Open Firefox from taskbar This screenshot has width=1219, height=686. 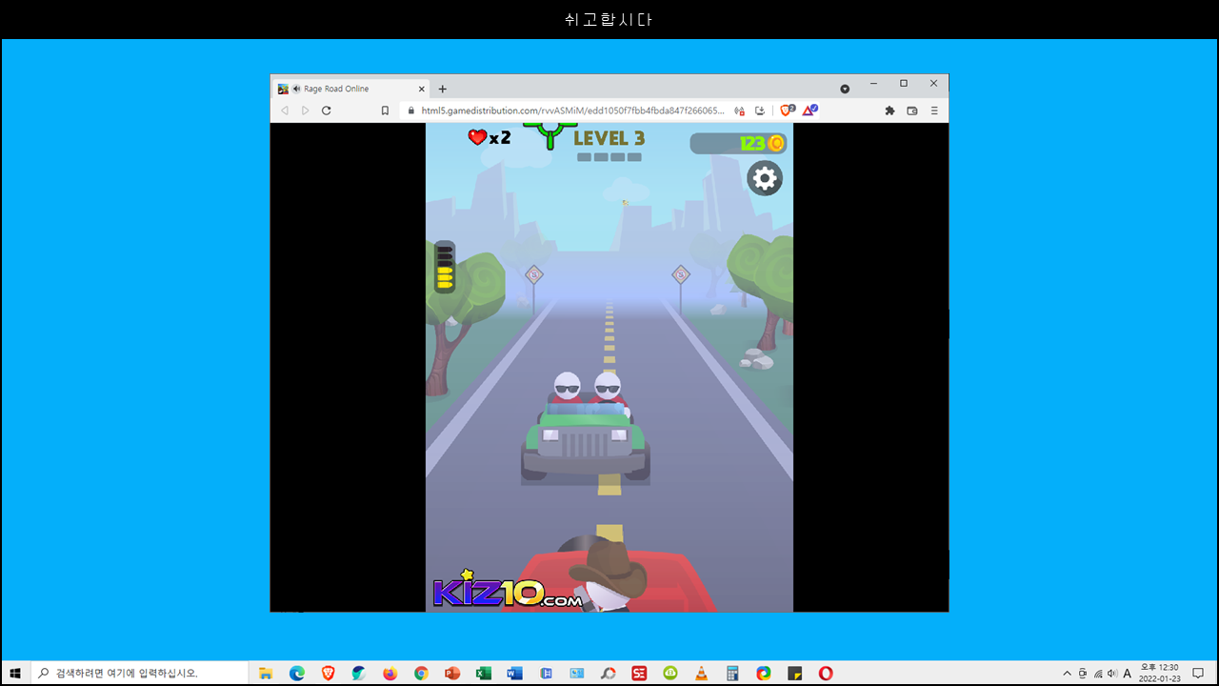(x=390, y=673)
